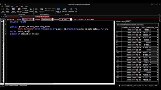Open the New Query dropdown arrow

(4, 13)
